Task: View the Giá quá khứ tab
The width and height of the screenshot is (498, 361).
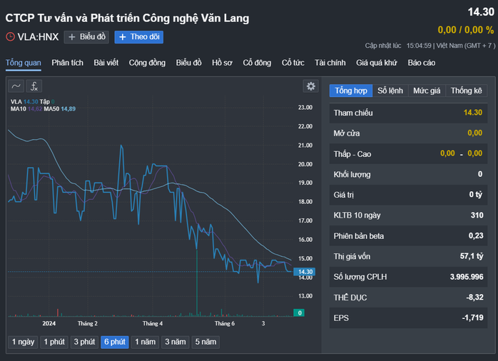Action: pos(377,63)
